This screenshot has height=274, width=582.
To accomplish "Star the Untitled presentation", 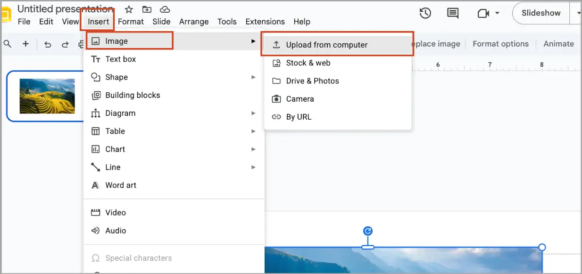I will [x=129, y=9].
